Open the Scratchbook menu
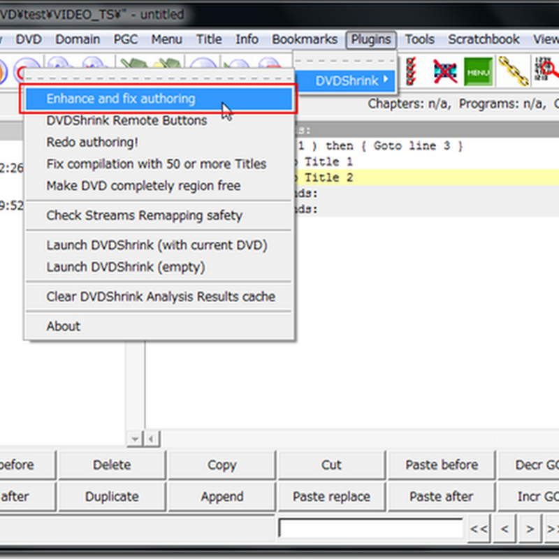Viewport: 559px width, 559px height. click(484, 39)
